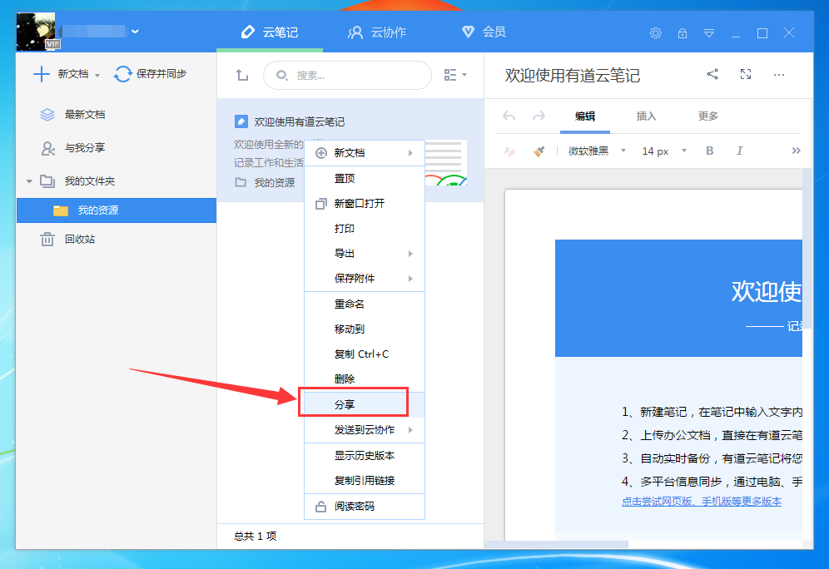Image resolution: width=829 pixels, height=569 pixels.
Task: Click the undo arrow
Action: click(509, 116)
